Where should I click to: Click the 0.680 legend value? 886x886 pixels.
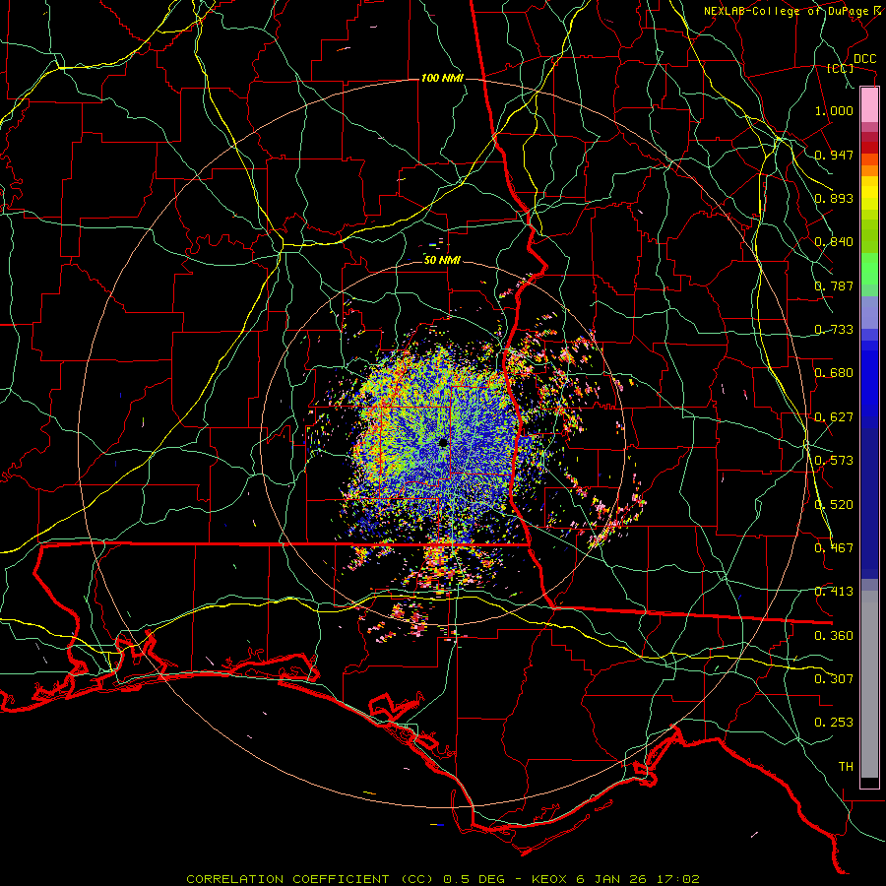(834, 373)
